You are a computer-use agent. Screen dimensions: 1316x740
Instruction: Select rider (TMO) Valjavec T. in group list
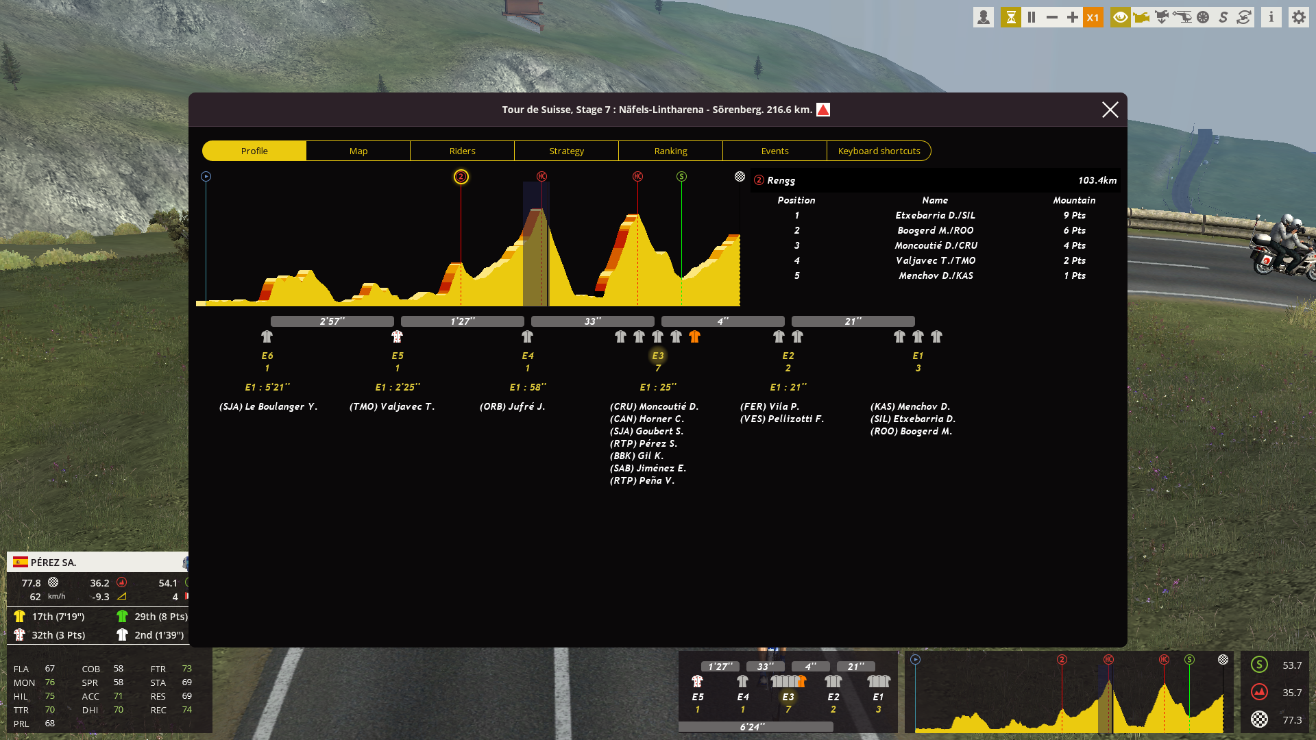pyautogui.click(x=392, y=406)
